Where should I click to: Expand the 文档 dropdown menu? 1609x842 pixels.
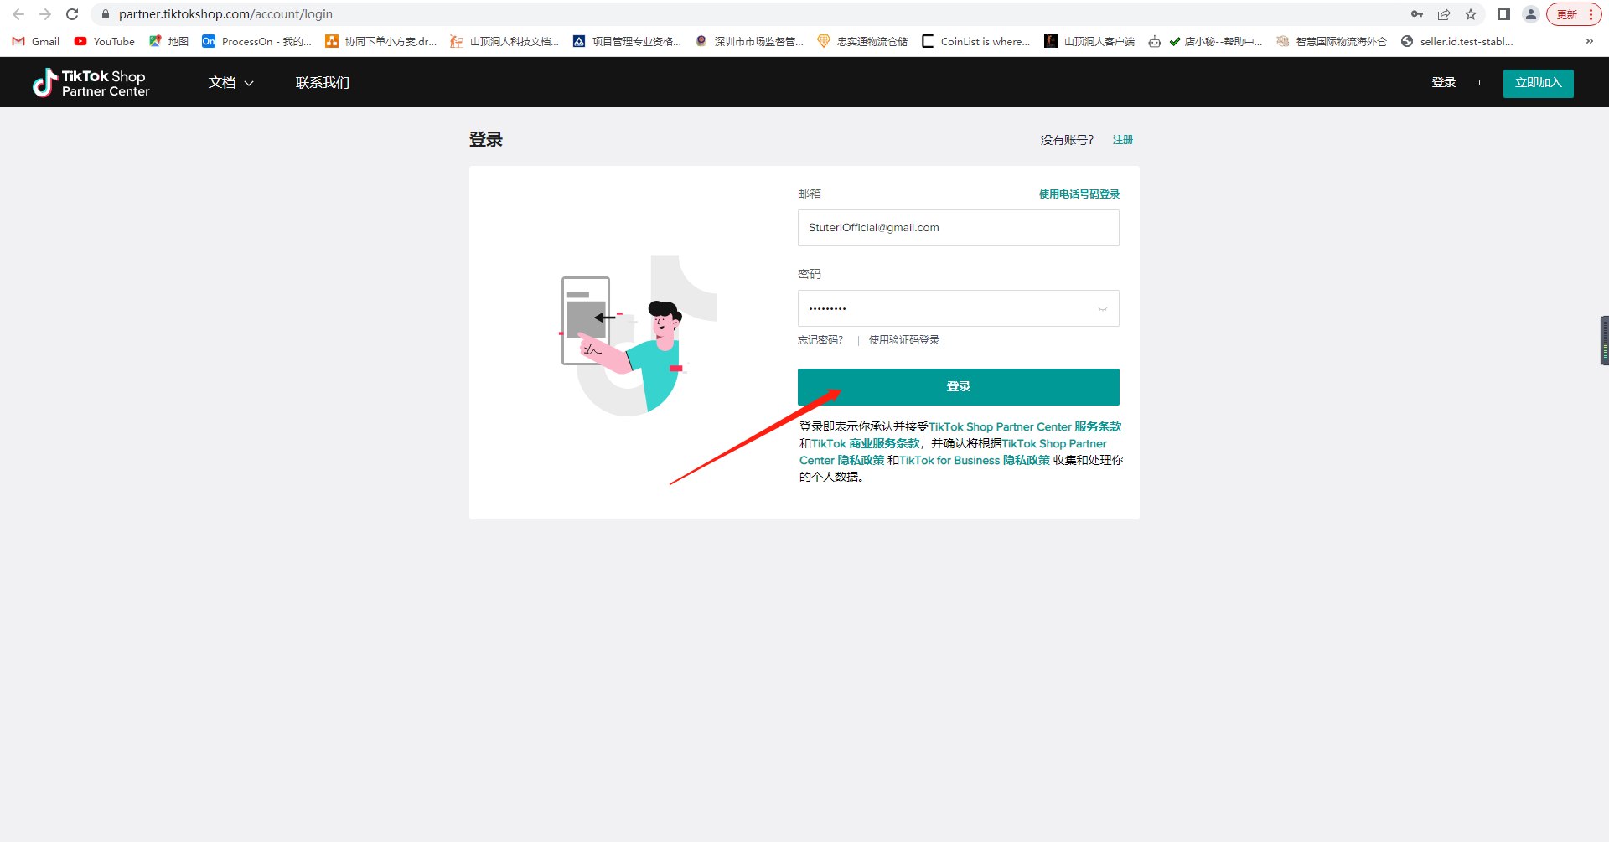click(x=230, y=83)
